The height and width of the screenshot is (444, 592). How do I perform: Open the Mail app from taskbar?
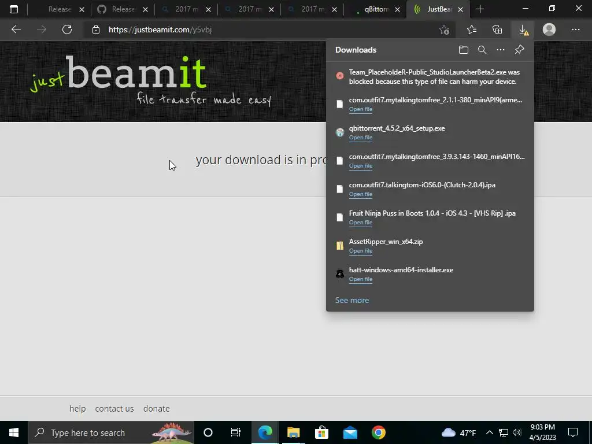[350, 432]
